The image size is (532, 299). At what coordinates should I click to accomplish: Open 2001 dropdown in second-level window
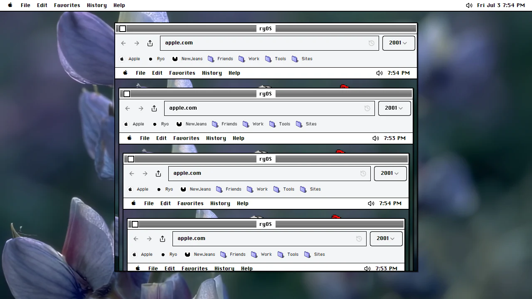click(394, 108)
